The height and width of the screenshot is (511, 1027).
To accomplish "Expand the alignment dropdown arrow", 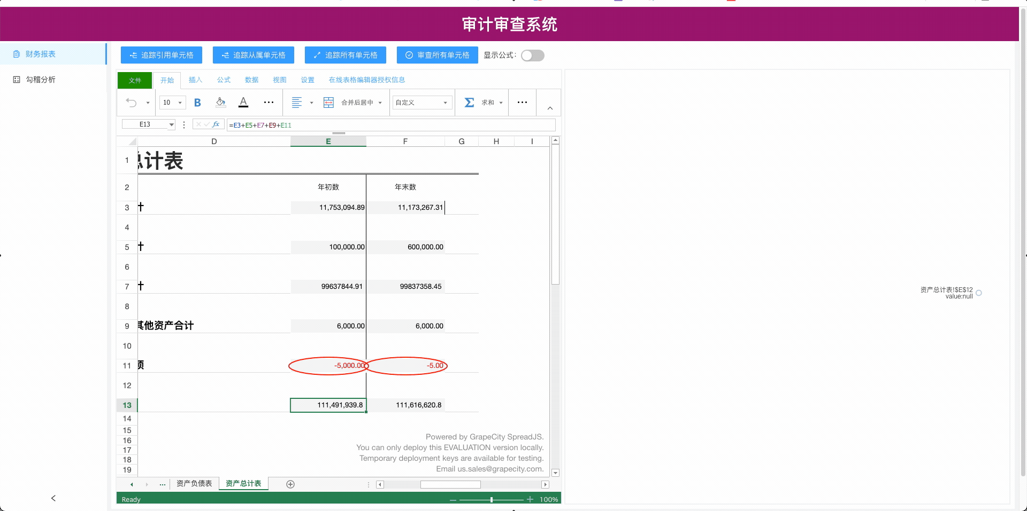I will click(x=311, y=103).
